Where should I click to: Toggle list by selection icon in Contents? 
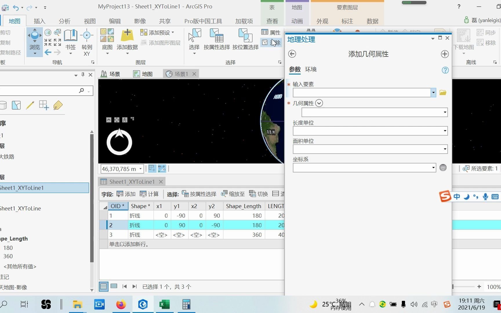[x=16, y=105]
